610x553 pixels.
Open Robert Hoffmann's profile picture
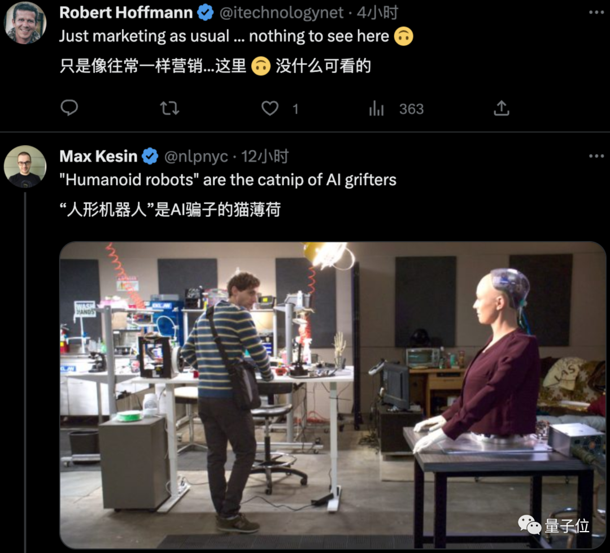25,23
